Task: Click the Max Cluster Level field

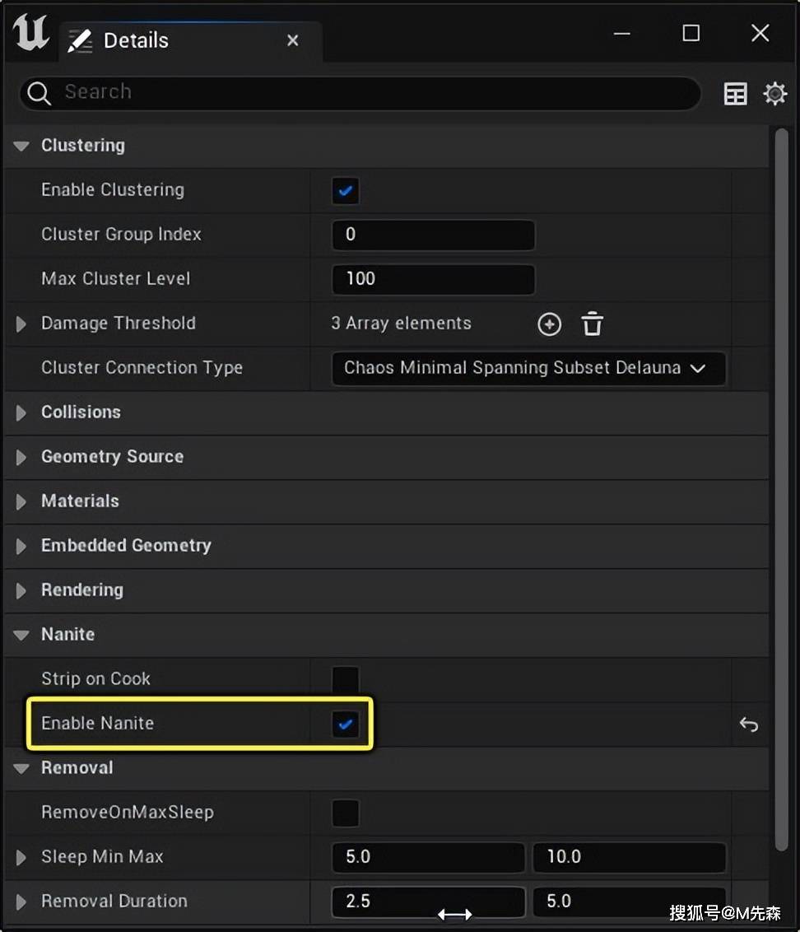Action: [433, 279]
